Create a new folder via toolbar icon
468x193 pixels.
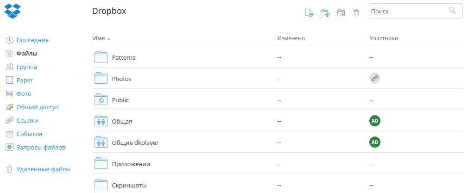point(325,13)
